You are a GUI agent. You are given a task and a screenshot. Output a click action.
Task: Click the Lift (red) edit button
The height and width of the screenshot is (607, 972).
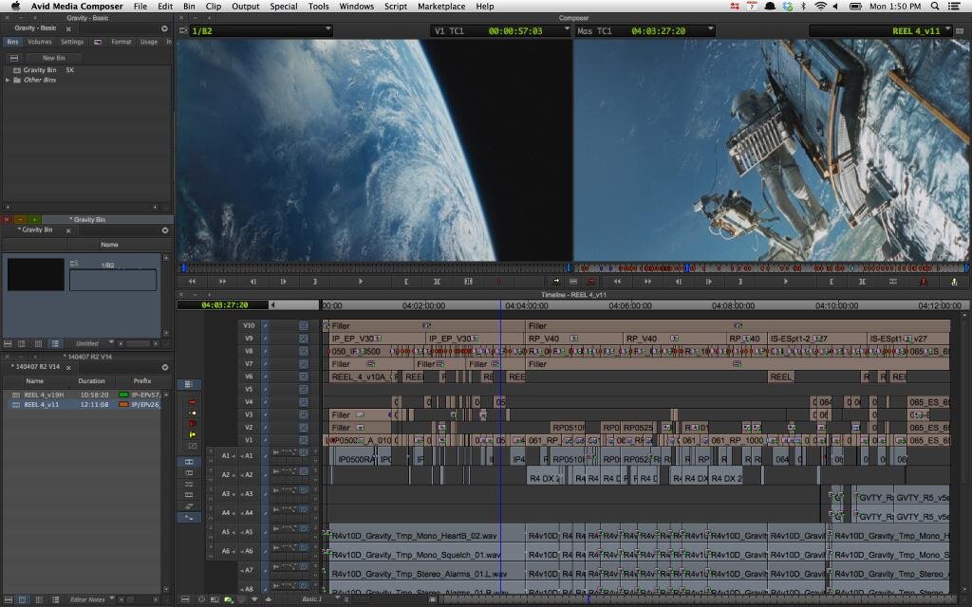[x=924, y=281]
